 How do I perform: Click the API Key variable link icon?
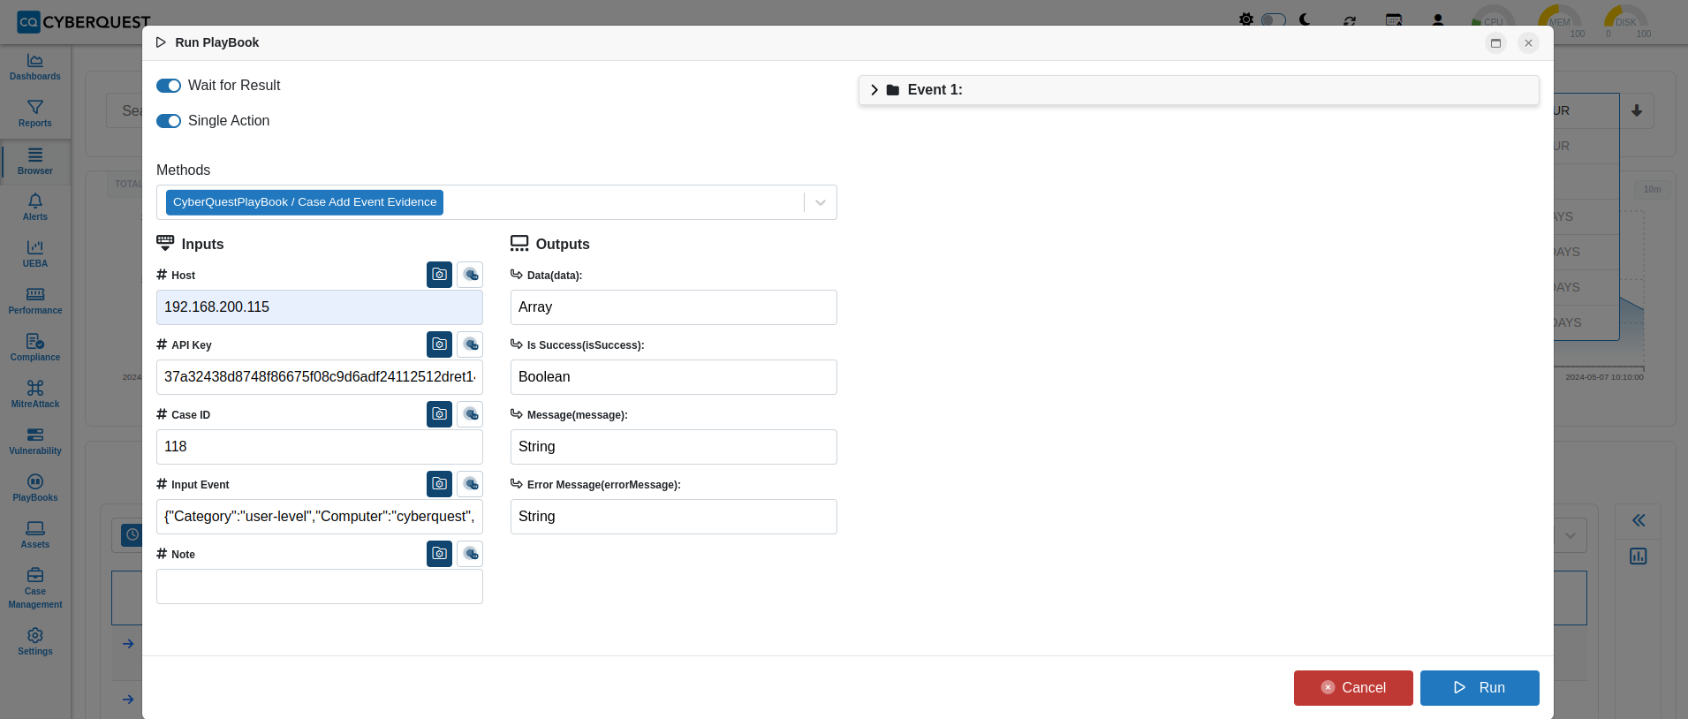pyautogui.click(x=470, y=344)
